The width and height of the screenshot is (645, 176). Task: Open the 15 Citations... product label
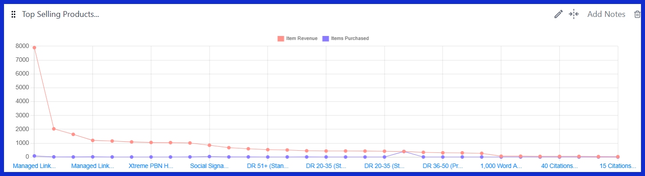(618, 166)
